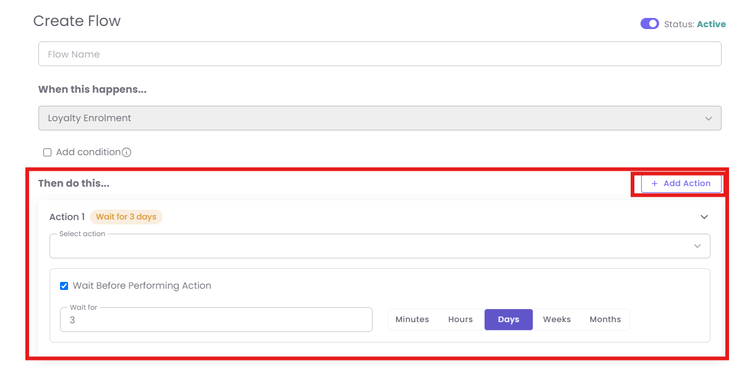Screen dimensions: 747x366
Task: Uncheck Wait Before Performing Action
Action: (x=64, y=286)
